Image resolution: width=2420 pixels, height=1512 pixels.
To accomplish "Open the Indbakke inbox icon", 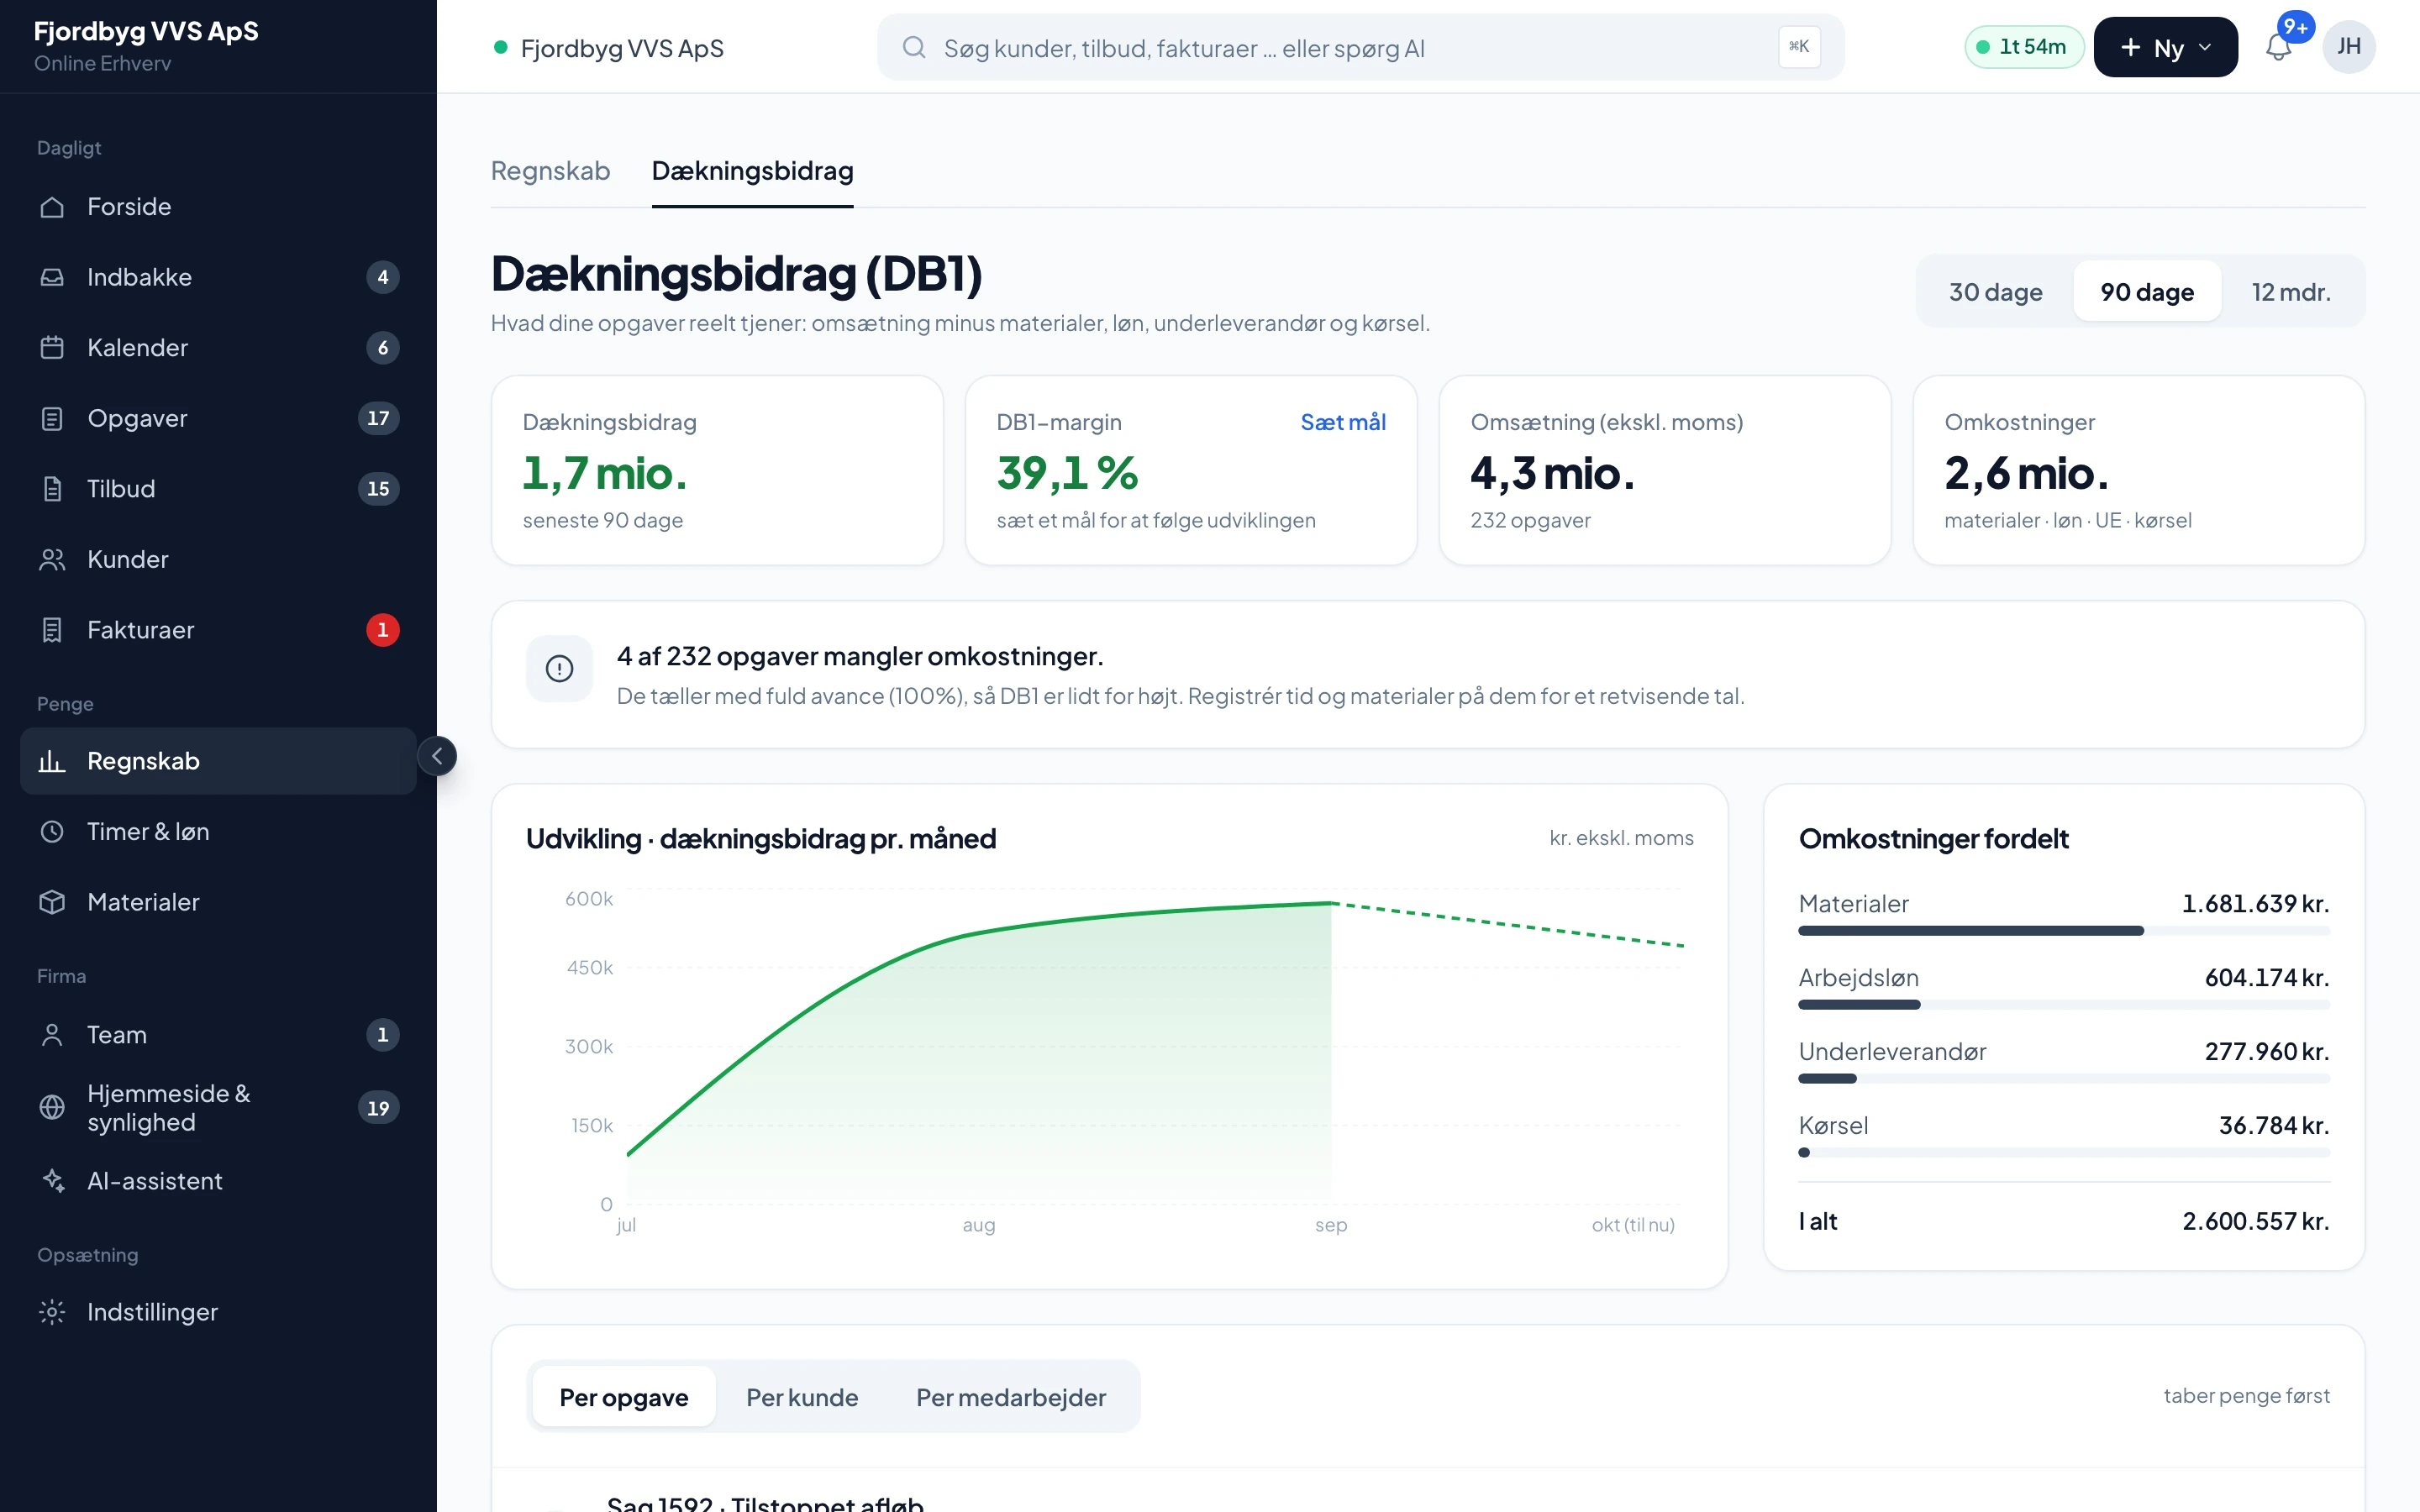I will coord(52,277).
